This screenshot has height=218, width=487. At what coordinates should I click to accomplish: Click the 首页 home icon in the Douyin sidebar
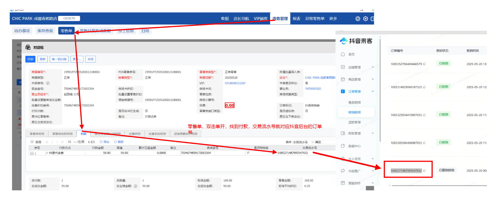click(343, 54)
